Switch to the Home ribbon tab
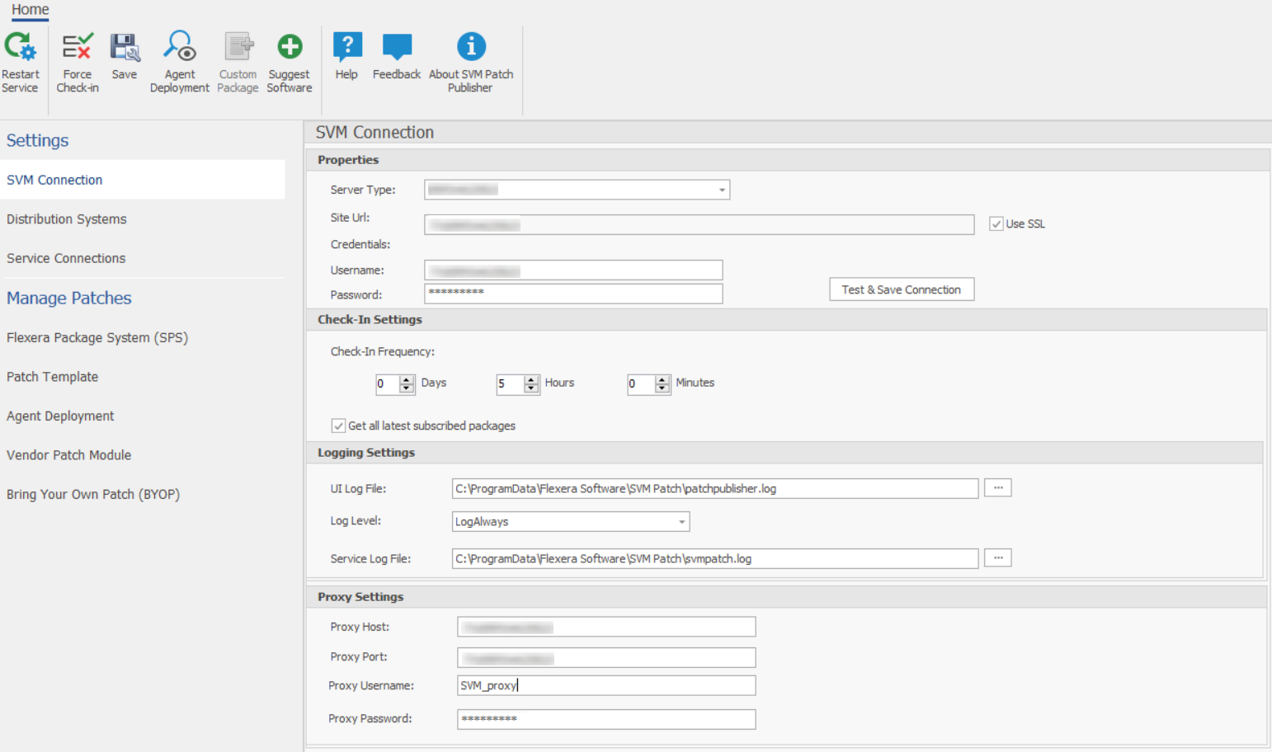The width and height of the screenshot is (1272, 752). 31,10
